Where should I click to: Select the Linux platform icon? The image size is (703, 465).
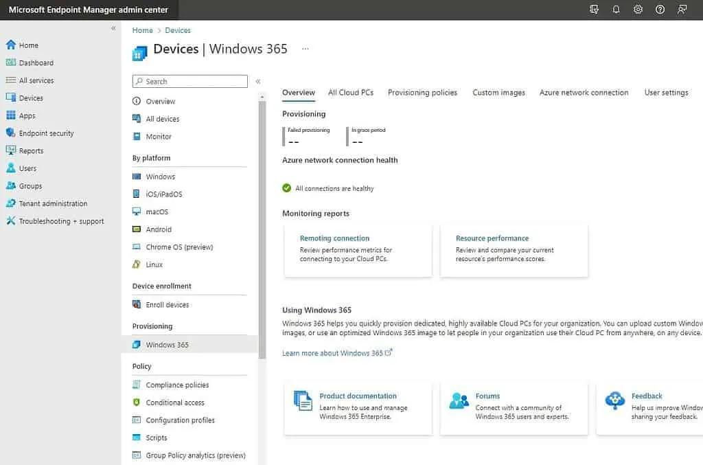137,264
